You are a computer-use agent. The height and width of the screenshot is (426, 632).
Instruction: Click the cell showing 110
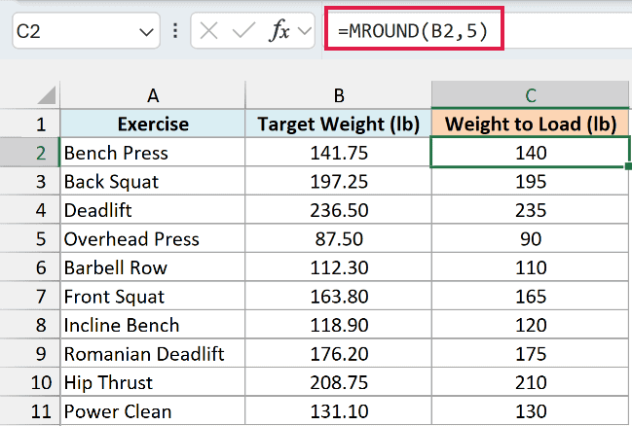[x=531, y=267]
